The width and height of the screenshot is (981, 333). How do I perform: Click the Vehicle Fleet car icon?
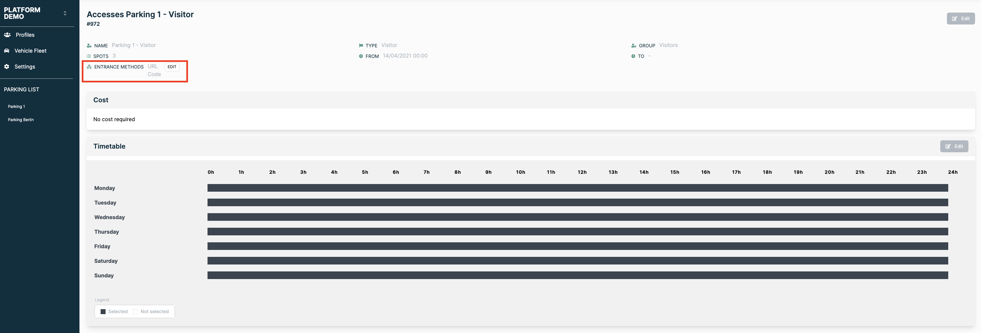[7, 51]
